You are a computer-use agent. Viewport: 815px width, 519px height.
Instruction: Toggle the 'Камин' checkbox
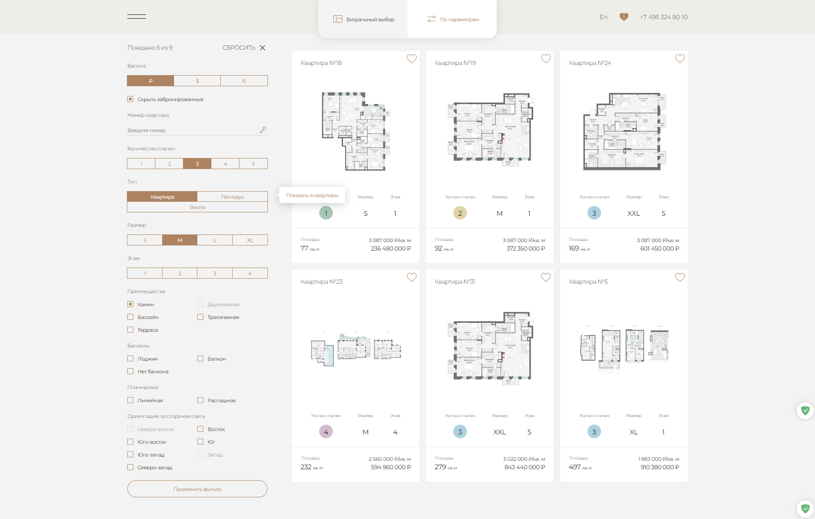pos(130,304)
